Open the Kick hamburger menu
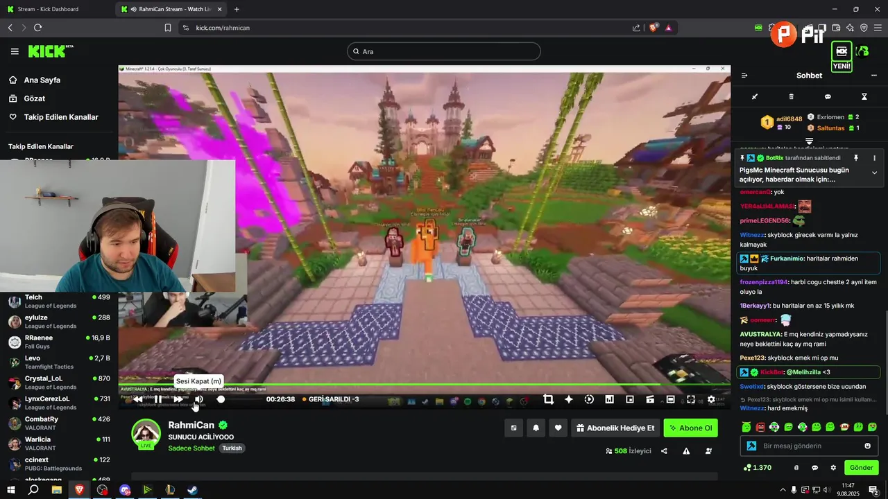Viewport: 888px width, 499px height. coord(15,51)
